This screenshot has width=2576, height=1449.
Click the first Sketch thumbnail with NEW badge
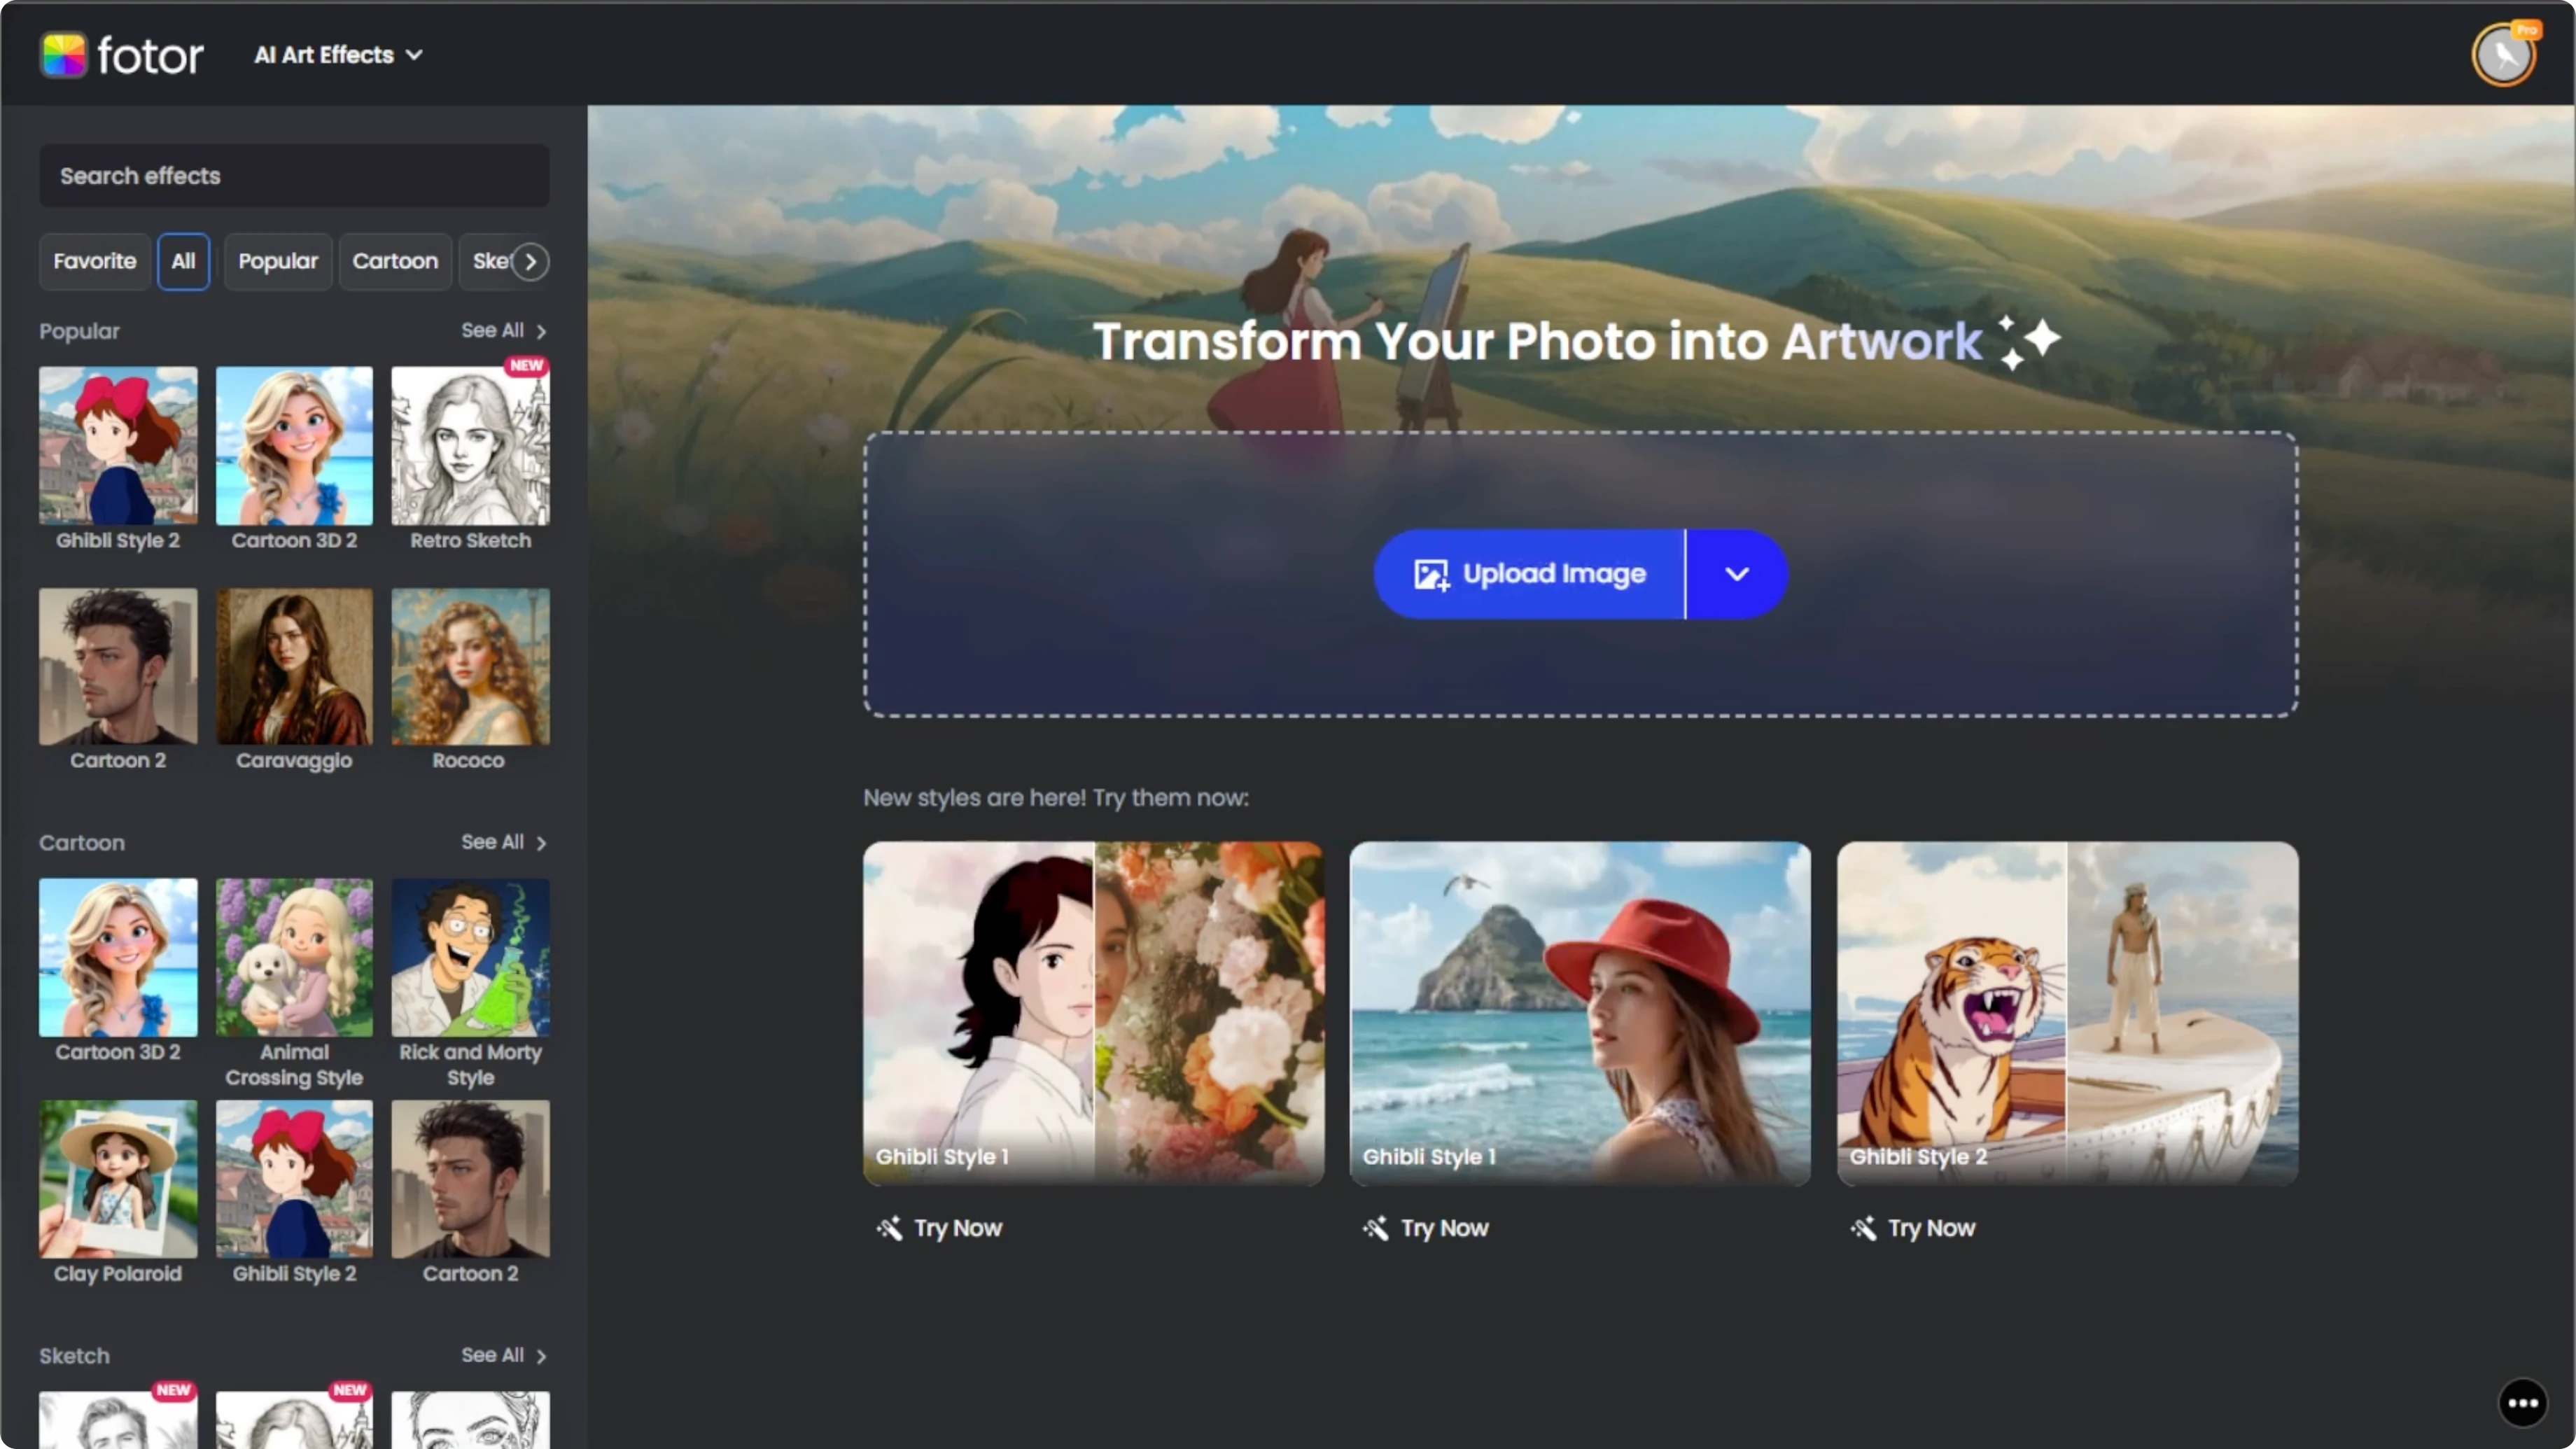[x=118, y=1420]
